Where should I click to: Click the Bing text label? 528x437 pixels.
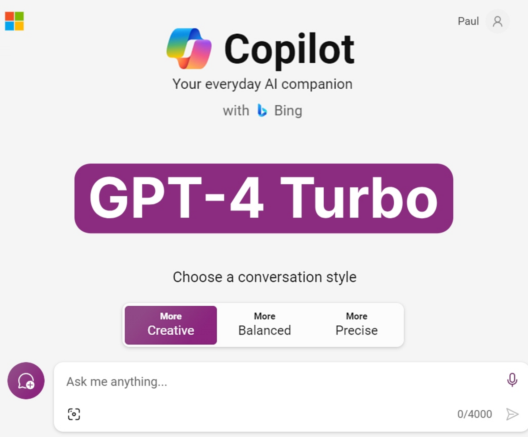[x=288, y=111]
